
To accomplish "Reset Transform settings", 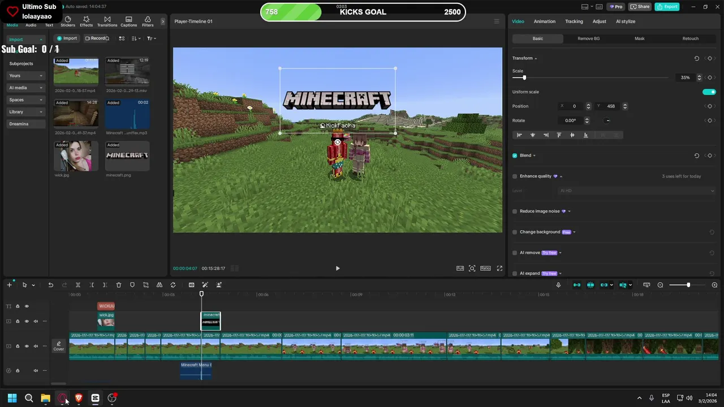I will click(697, 58).
